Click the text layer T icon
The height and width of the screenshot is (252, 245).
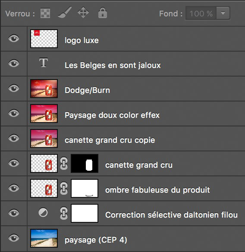[44, 62]
